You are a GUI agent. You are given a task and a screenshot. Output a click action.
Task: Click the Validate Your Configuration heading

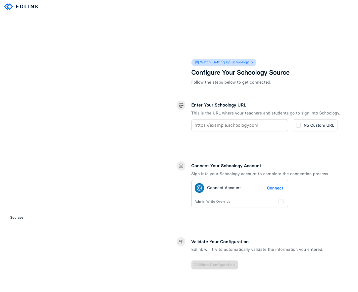pos(220,242)
